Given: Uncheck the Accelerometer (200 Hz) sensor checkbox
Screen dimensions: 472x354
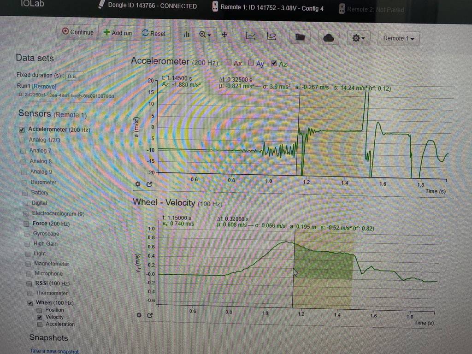Looking at the screenshot, I should 22,130.
